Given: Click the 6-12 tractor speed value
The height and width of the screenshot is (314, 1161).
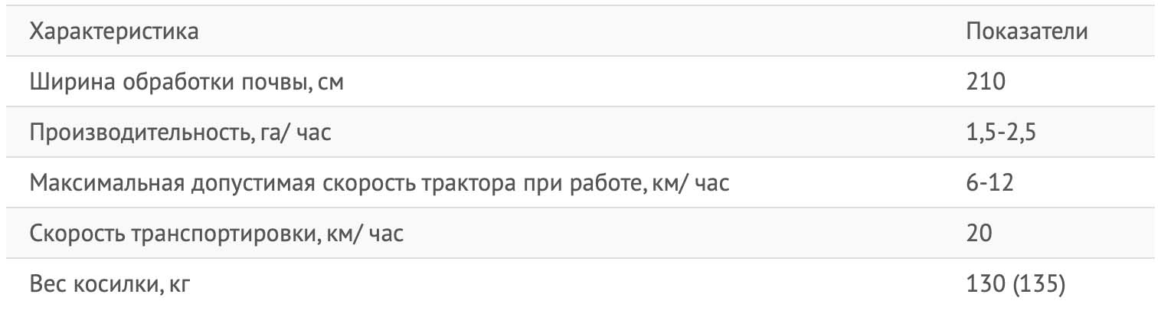Looking at the screenshot, I should 991,183.
